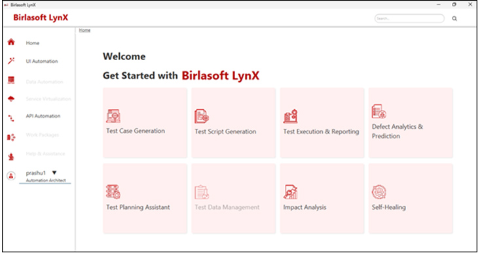
Task: Expand the prashu1 user dropdown arrow
Action: (54, 173)
